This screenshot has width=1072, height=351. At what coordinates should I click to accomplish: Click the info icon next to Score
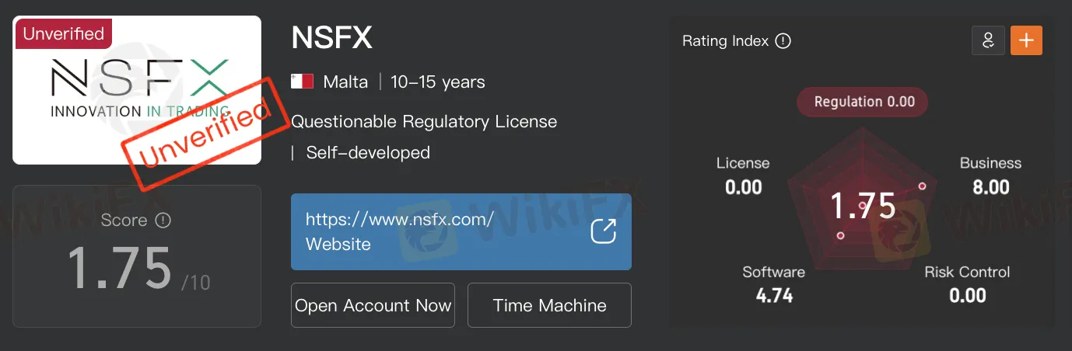(x=163, y=221)
